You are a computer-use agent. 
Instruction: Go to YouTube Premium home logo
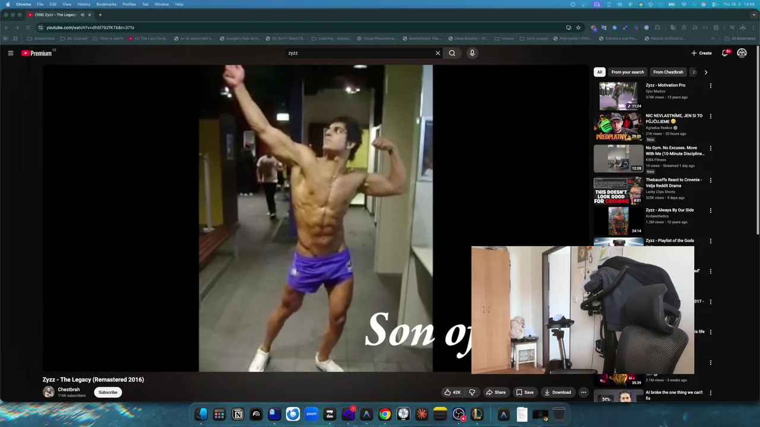[x=38, y=53]
